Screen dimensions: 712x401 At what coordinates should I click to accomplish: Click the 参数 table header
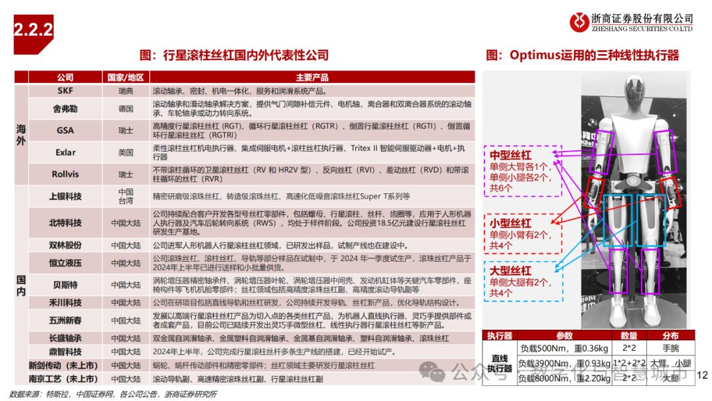pos(564,336)
